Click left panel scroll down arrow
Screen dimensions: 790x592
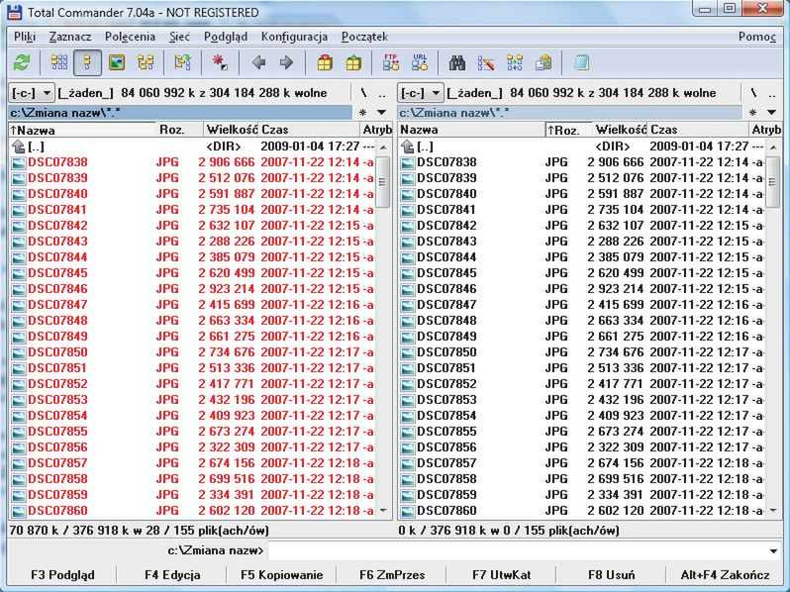(383, 511)
